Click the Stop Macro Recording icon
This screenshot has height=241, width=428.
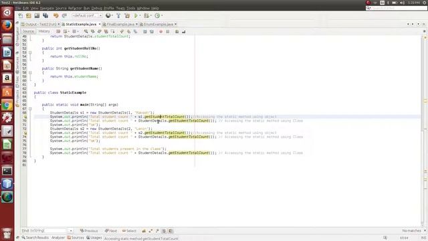click(168, 31)
